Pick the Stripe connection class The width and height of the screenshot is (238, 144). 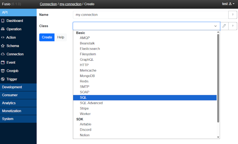click(x=84, y=108)
